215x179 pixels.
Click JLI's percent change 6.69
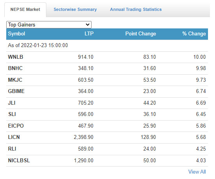[x=201, y=103]
